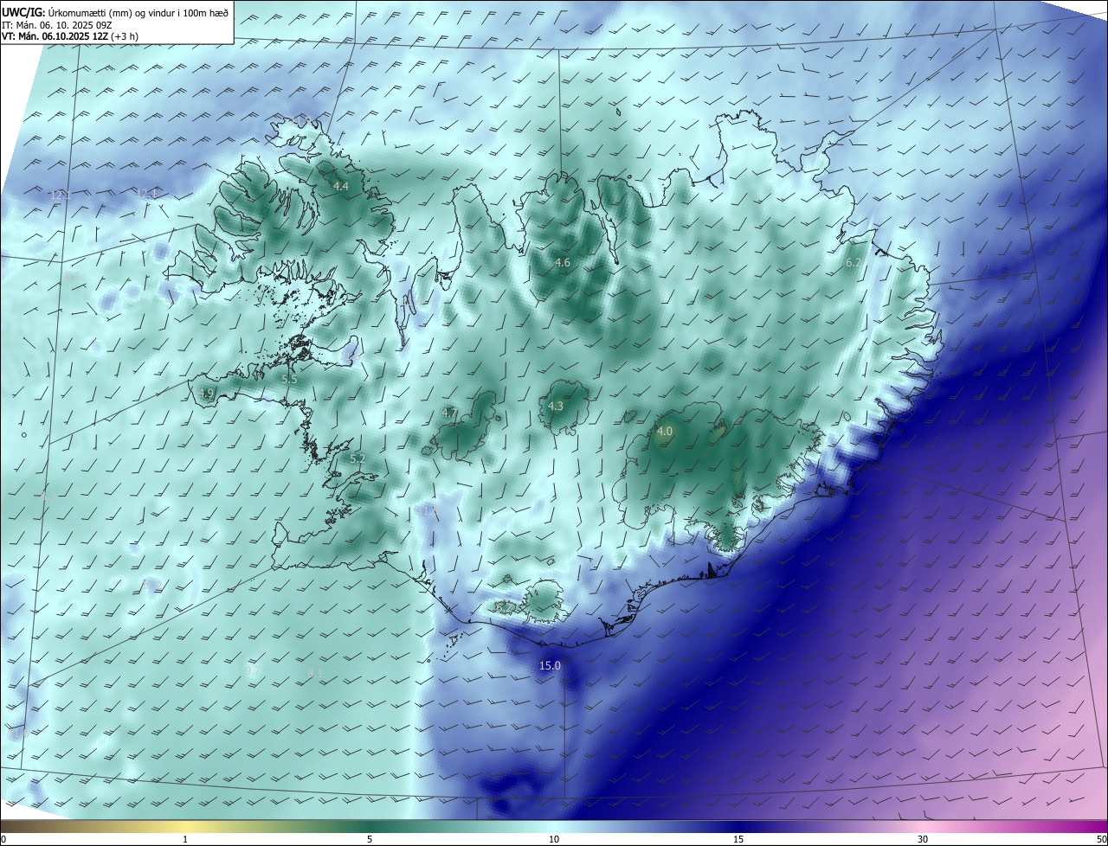Click the colorbar tick label 5
Screen dimensions: 1108x846
(x=370, y=839)
